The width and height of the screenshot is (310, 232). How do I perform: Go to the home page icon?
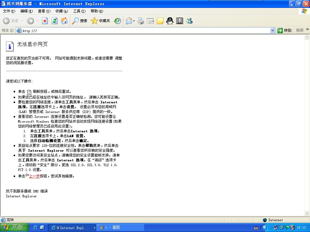point(64,21)
